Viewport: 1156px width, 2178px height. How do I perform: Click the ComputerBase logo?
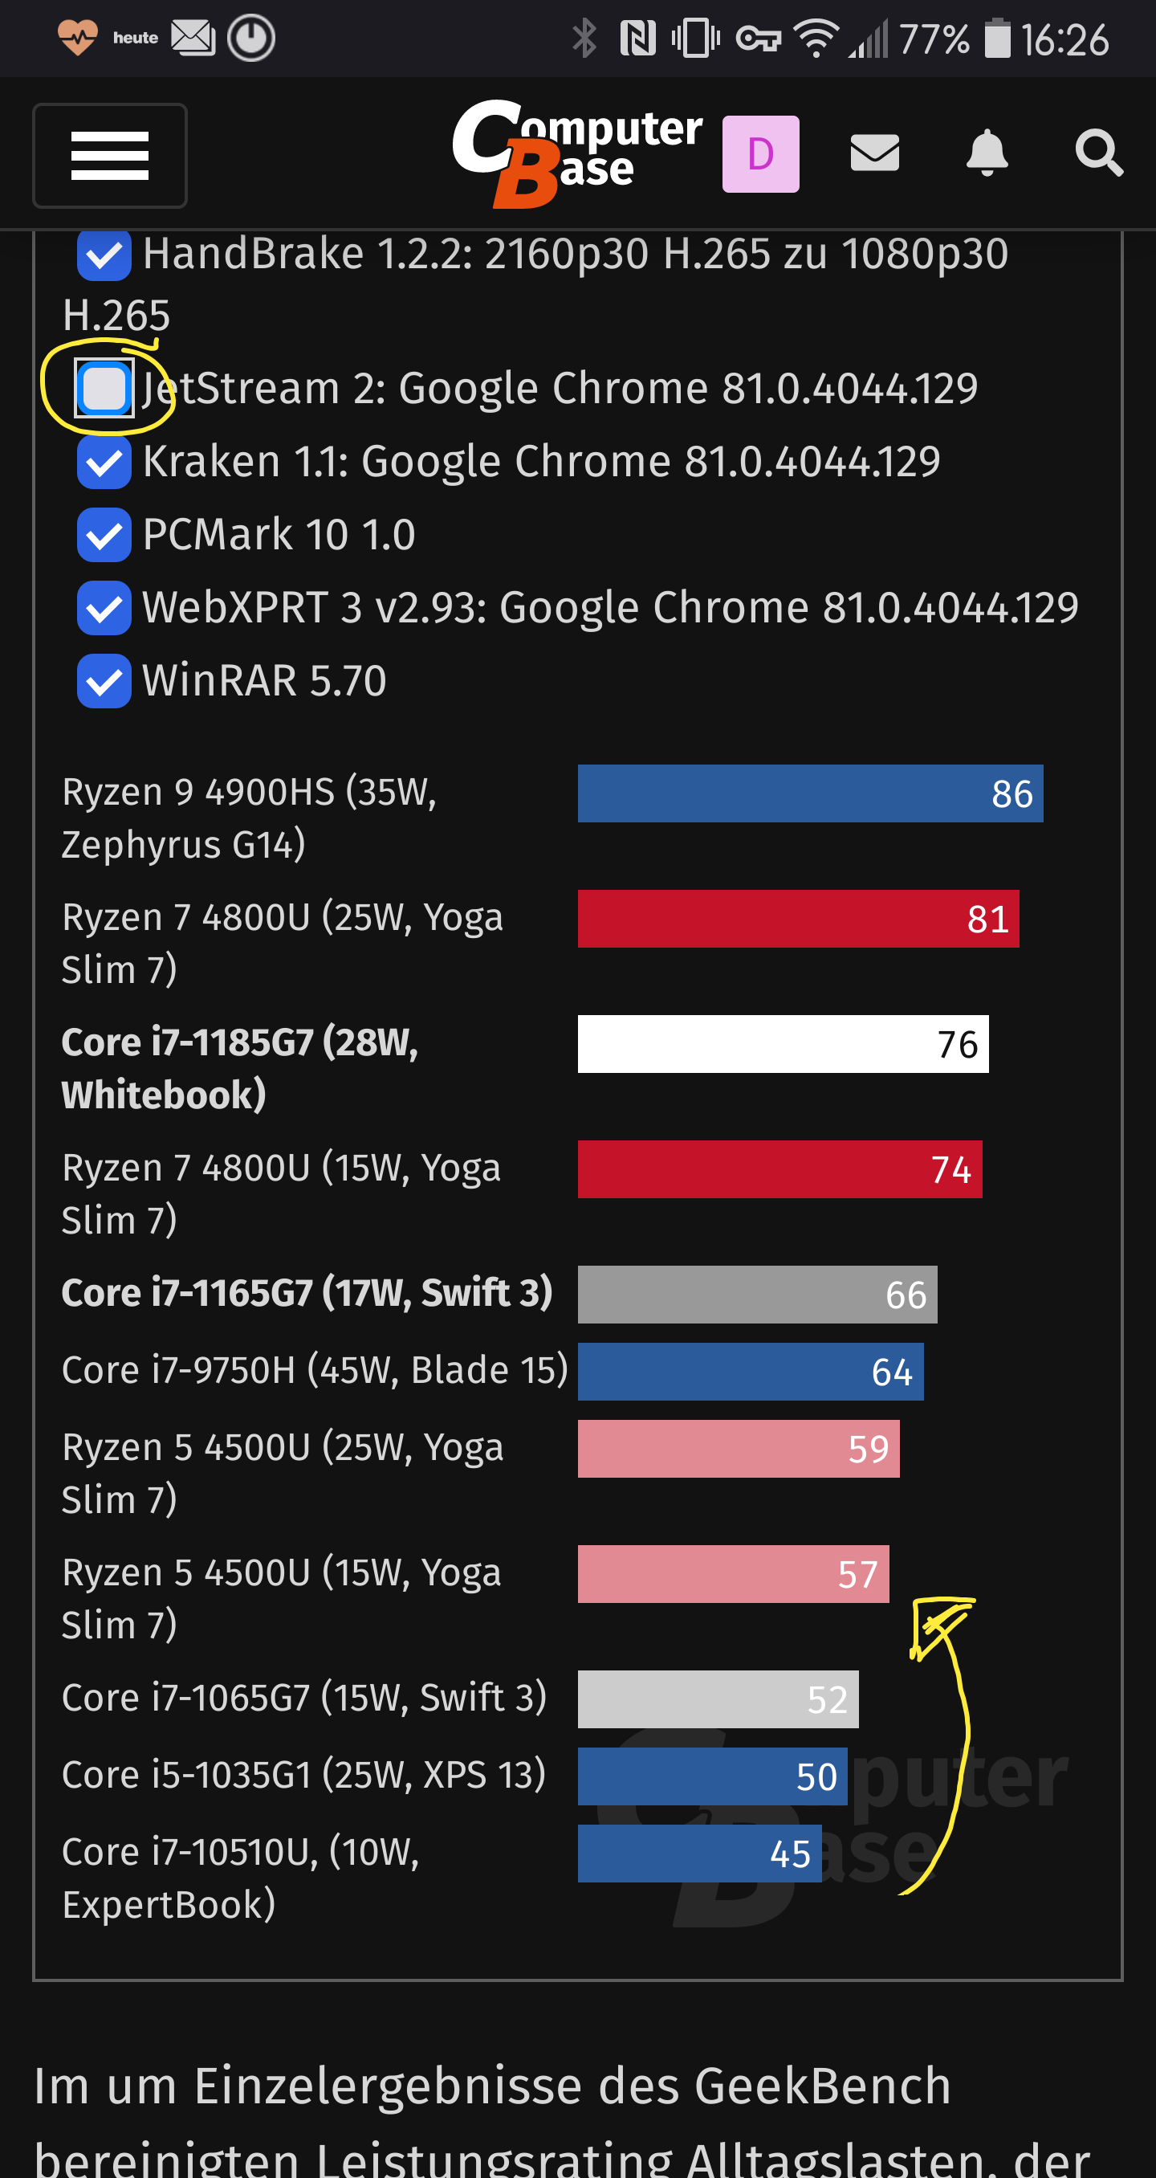pyautogui.click(x=577, y=153)
